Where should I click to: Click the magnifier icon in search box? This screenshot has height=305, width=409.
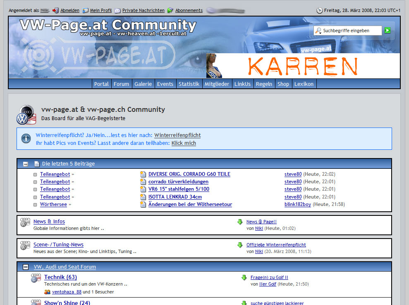point(318,31)
